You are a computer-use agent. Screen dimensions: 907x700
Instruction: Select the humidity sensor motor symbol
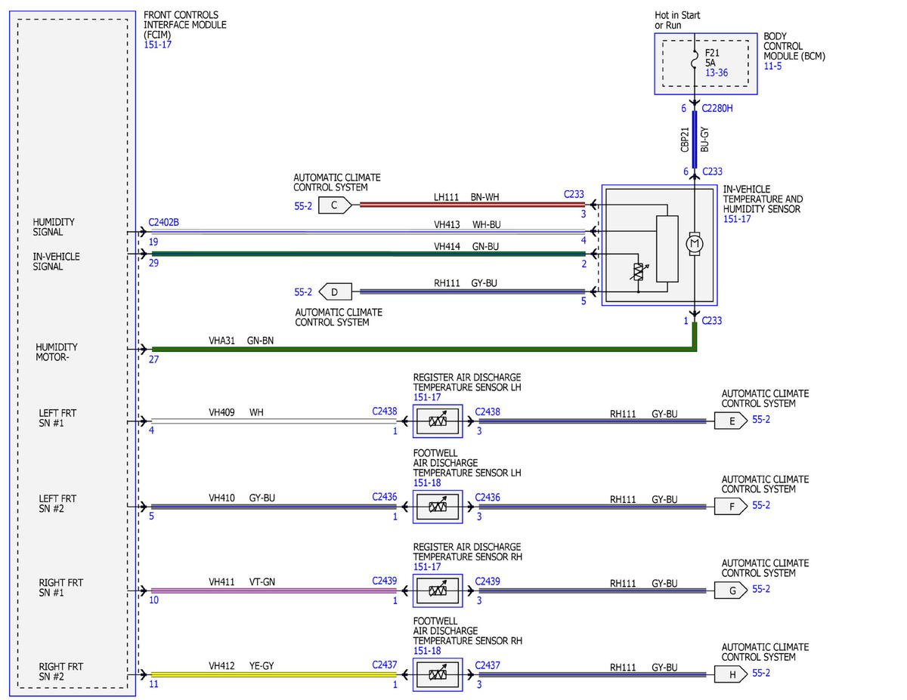coord(694,244)
